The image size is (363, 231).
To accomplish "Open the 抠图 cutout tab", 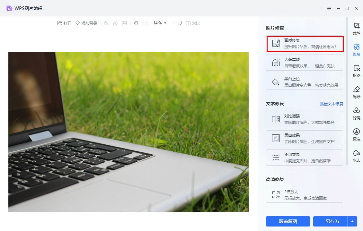I will pyautogui.click(x=357, y=71).
